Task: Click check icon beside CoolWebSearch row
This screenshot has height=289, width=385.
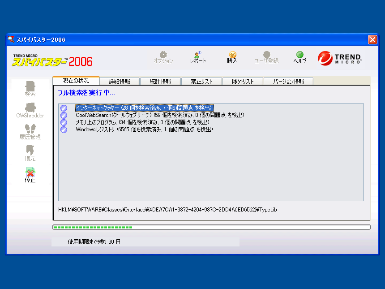Action: [x=64, y=115]
